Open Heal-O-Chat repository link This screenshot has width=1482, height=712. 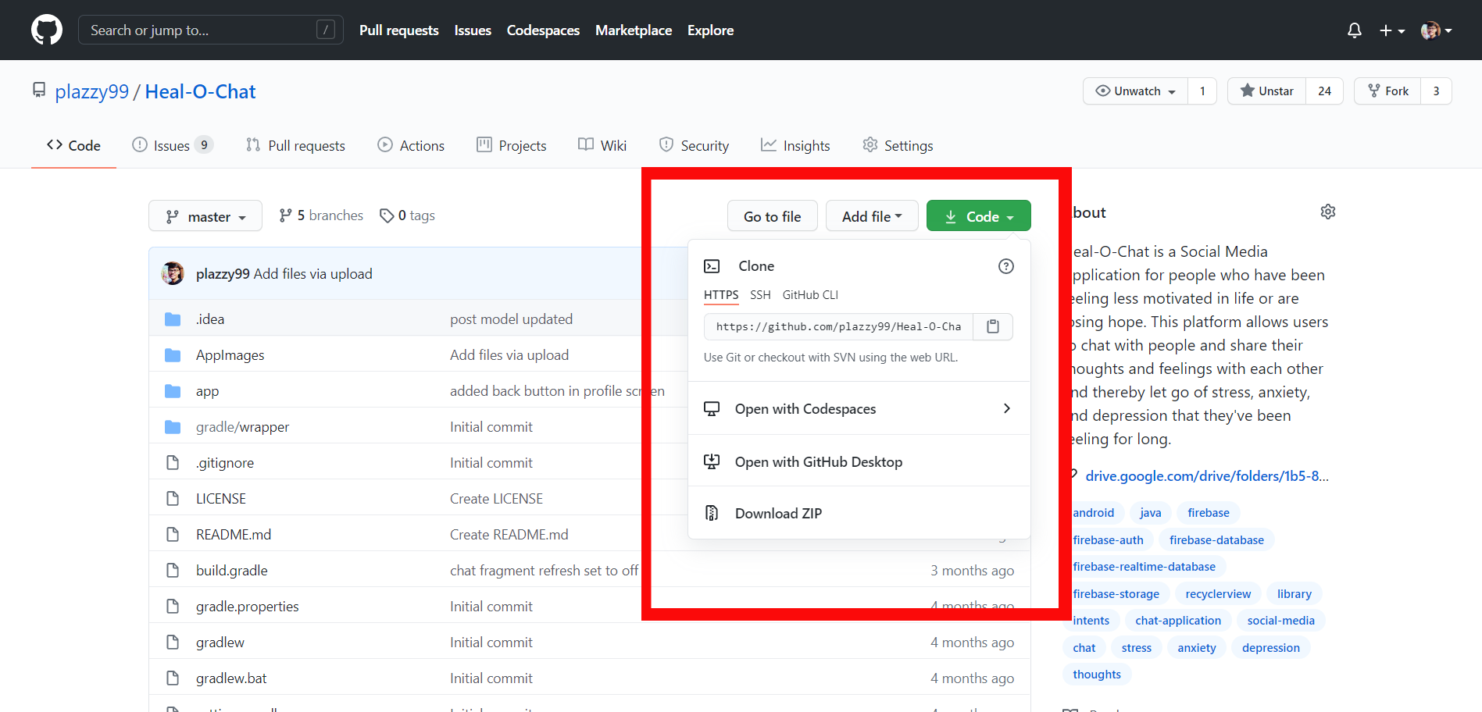pos(200,91)
